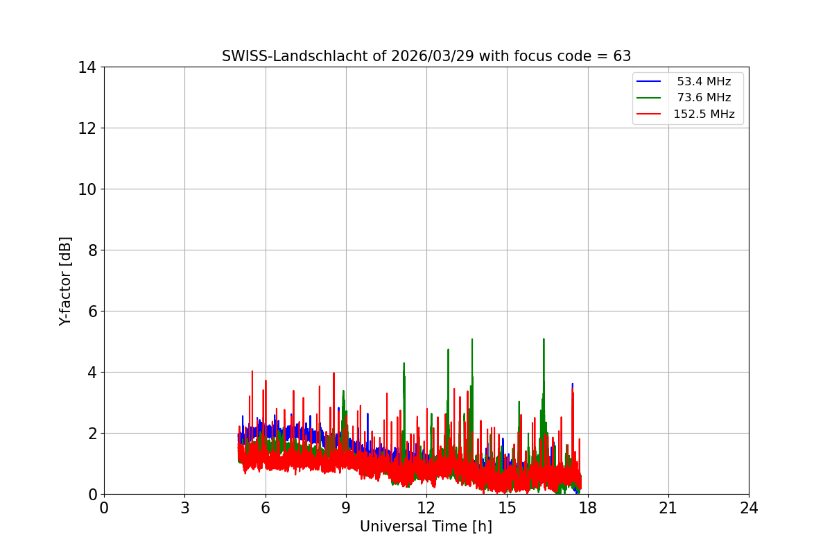Click y-axis tick label 10

pos(87,189)
